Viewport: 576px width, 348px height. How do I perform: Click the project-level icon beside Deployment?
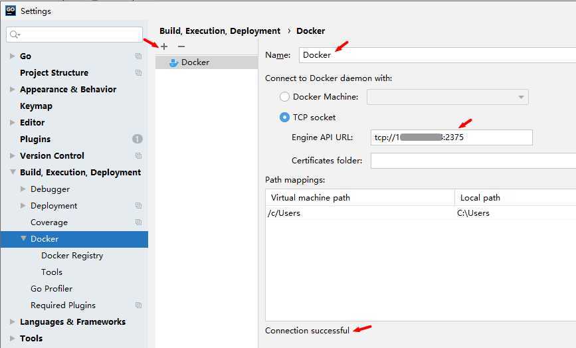coord(138,206)
